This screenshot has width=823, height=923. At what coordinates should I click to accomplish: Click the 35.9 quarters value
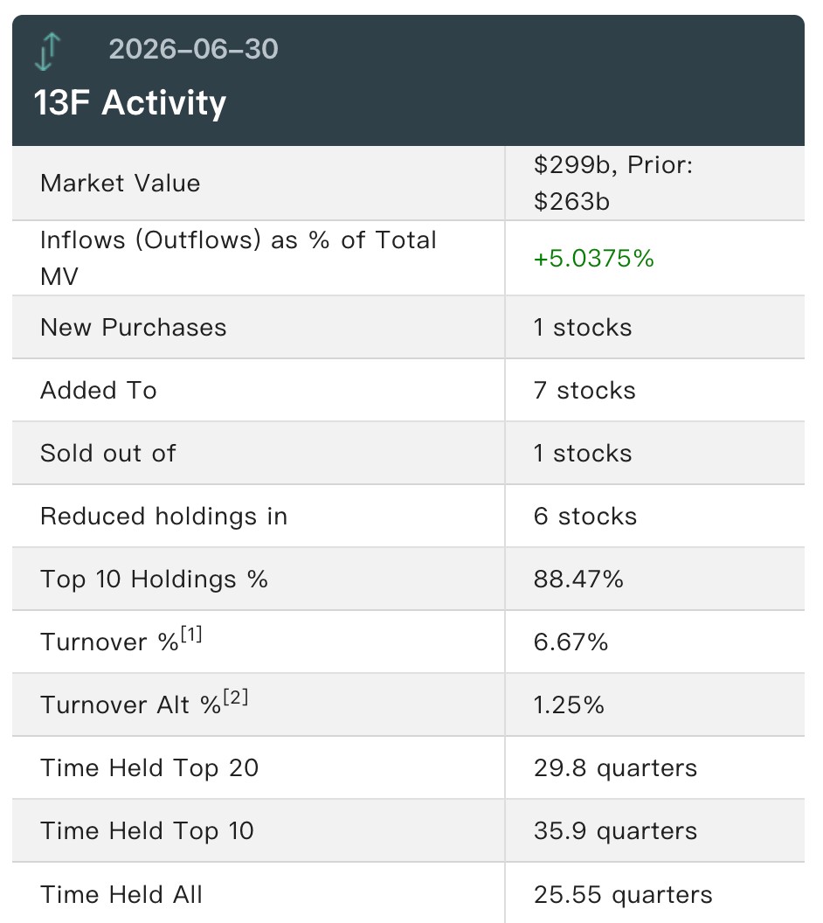click(615, 831)
